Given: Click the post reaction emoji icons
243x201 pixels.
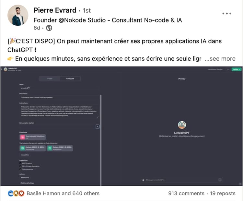Looking at the screenshot, I should (16, 194).
